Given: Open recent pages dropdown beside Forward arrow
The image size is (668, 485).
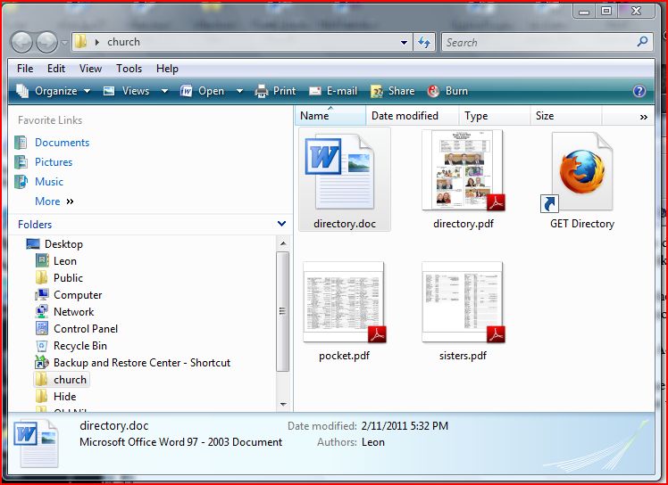Looking at the screenshot, I should [x=64, y=43].
